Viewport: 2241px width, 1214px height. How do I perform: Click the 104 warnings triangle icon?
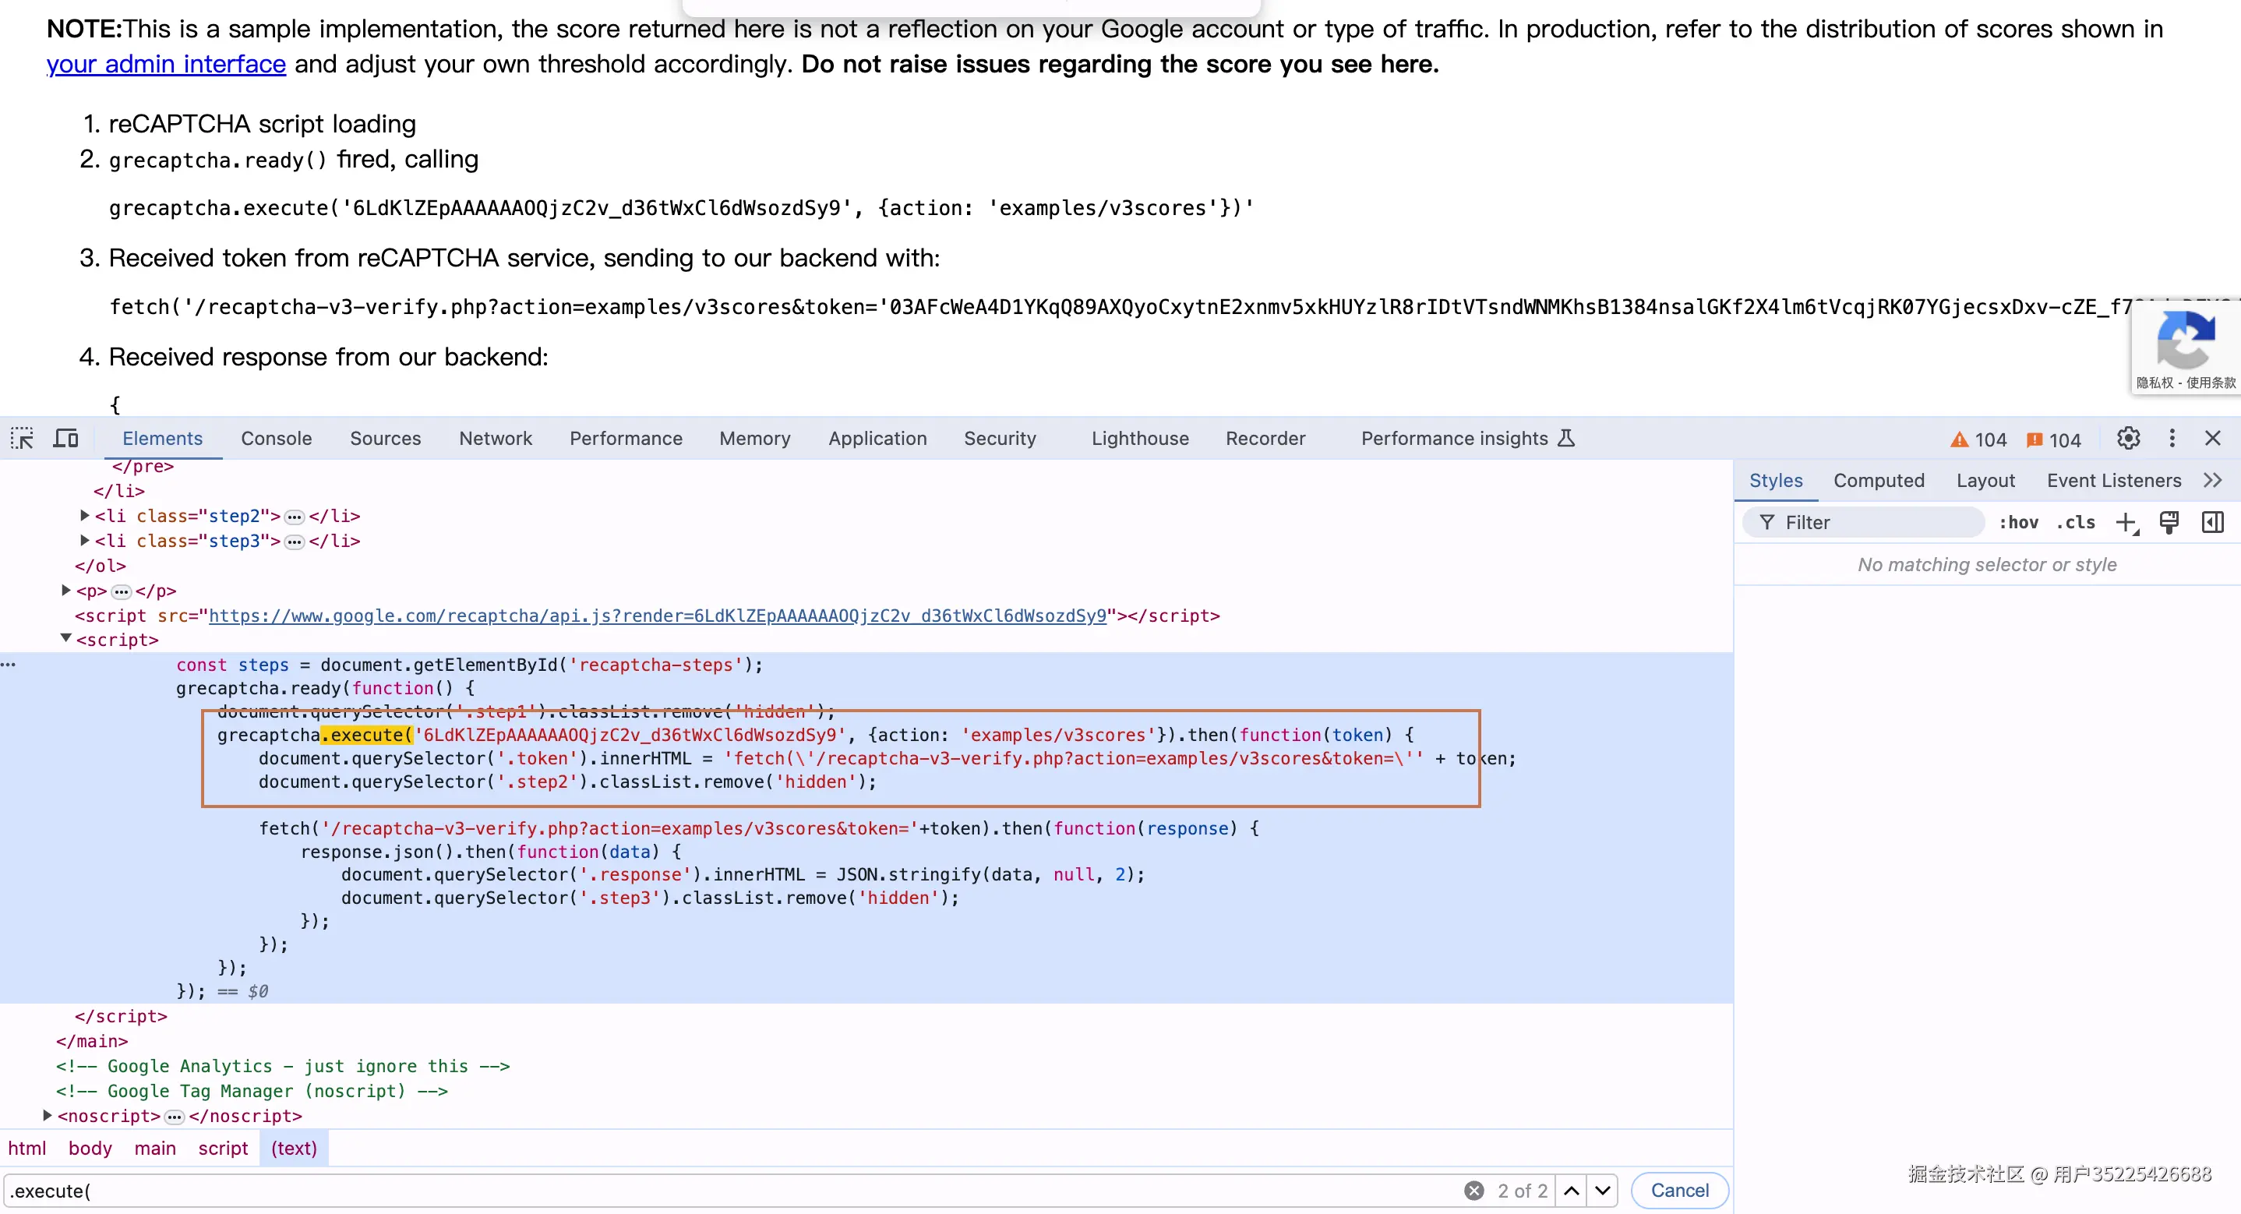click(x=1959, y=440)
